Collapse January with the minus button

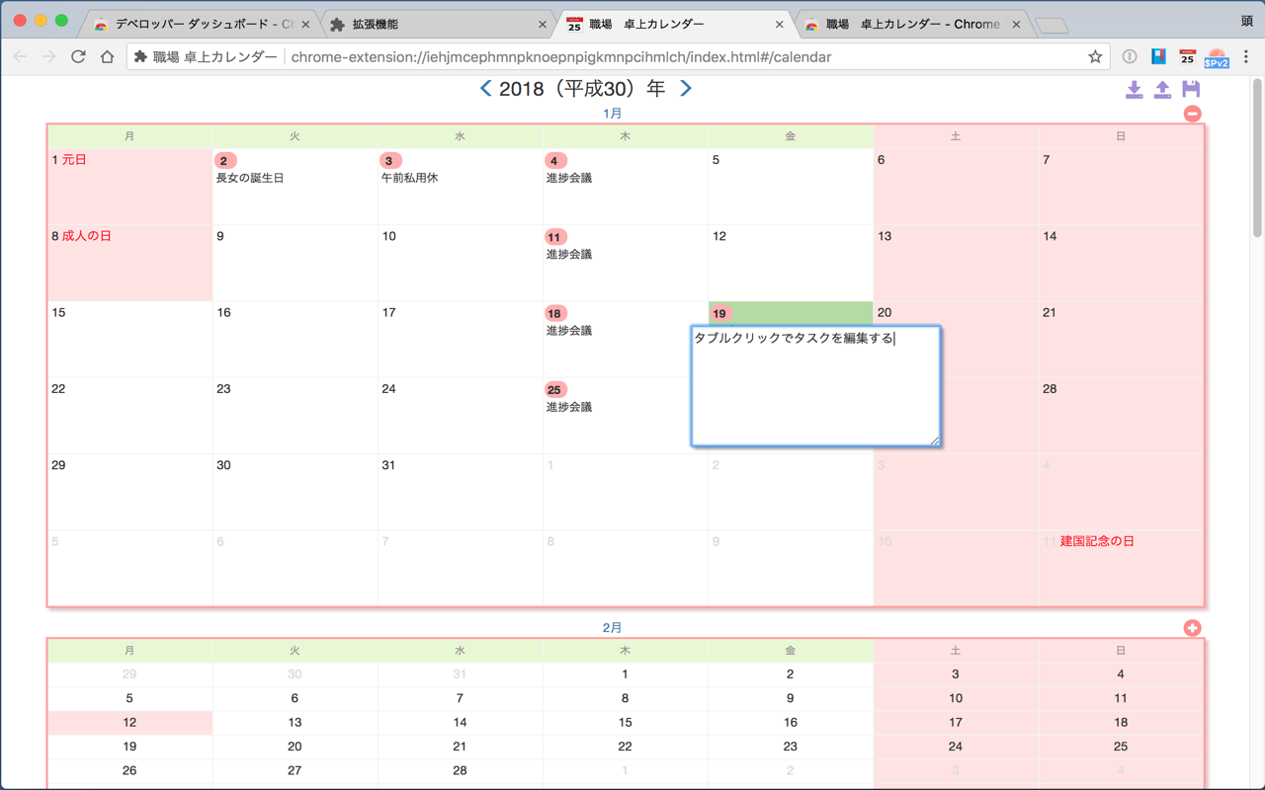click(x=1193, y=114)
